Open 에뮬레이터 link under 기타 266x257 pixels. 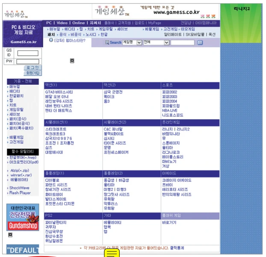pos(112,222)
